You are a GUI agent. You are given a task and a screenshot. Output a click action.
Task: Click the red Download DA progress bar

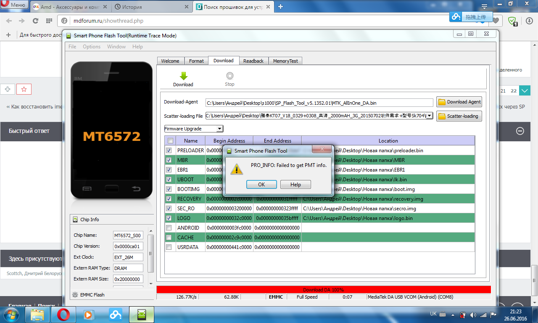tap(323, 290)
